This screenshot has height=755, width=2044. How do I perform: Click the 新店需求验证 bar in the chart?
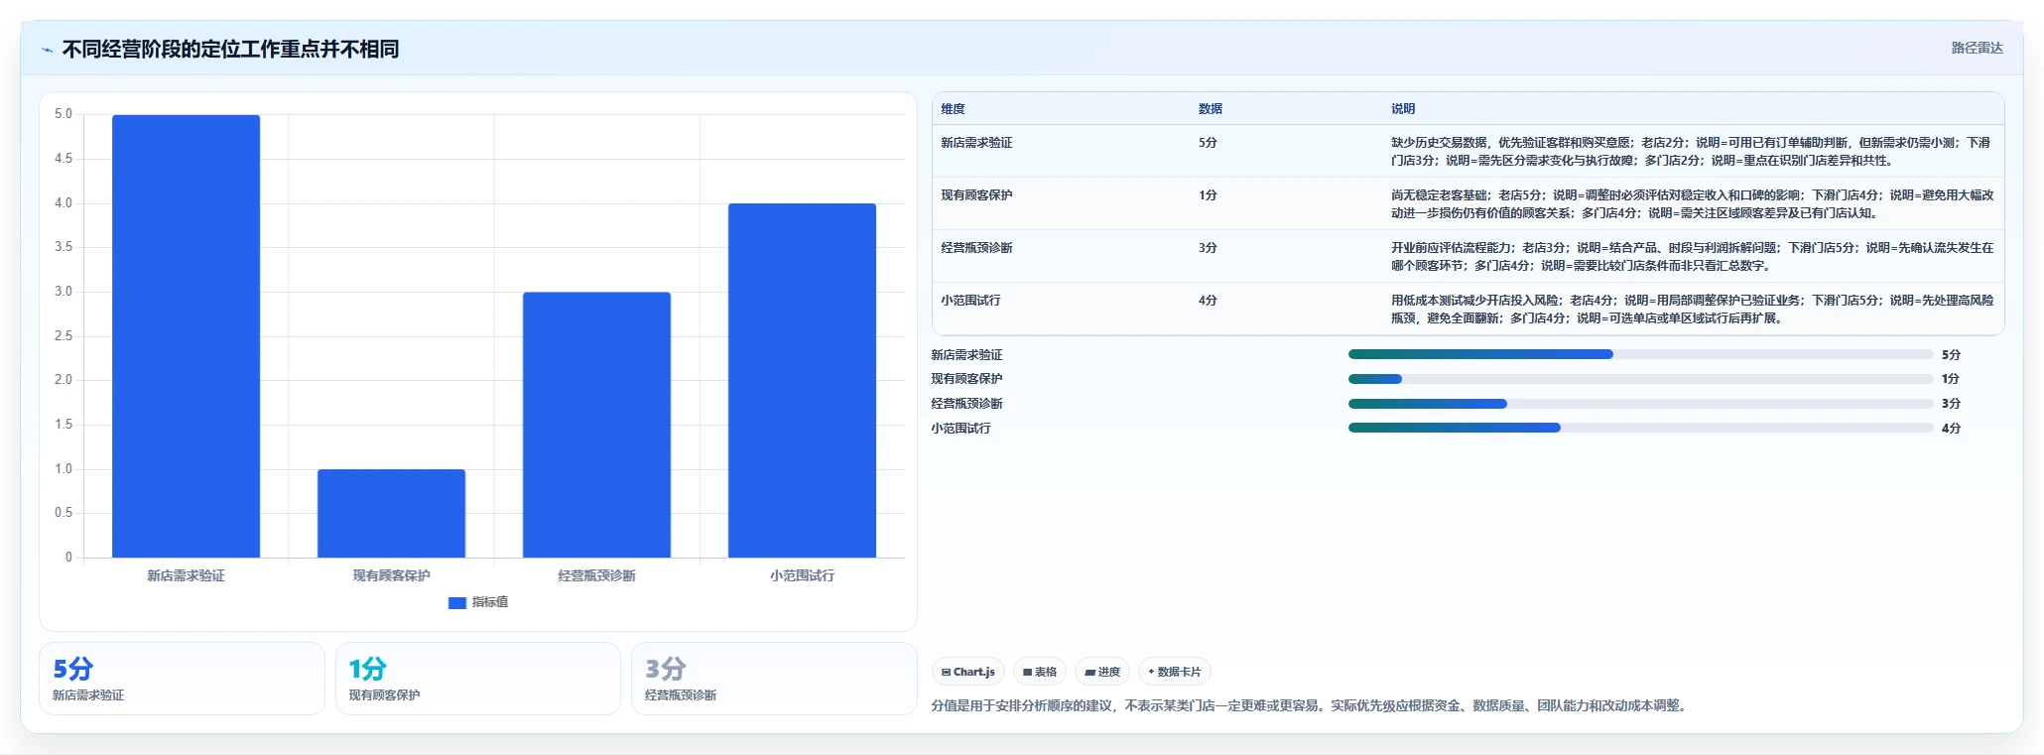[186, 336]
